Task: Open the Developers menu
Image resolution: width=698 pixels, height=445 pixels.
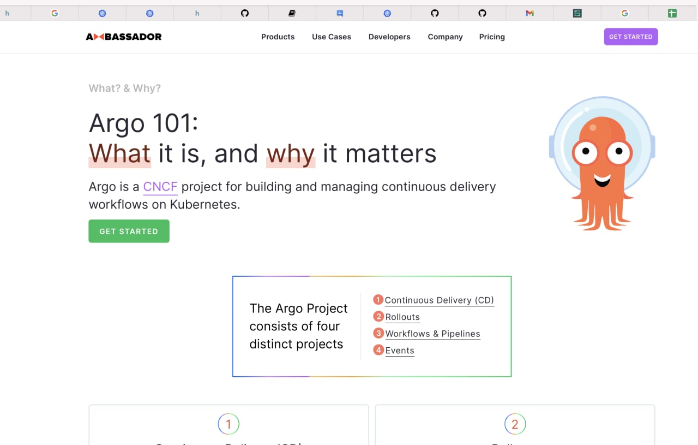Action: click(389, 37)
